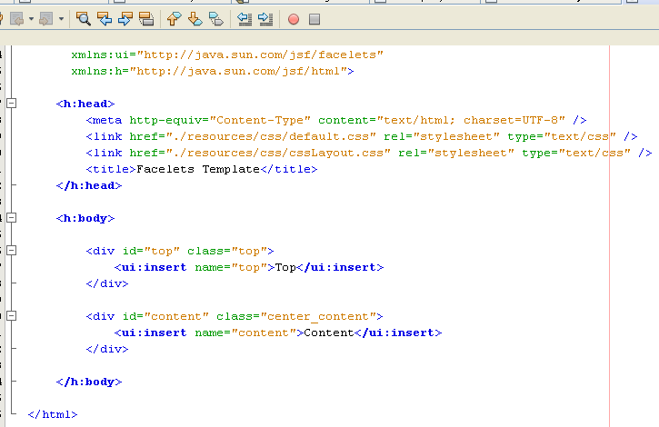Click the Shift Line Left icon
The image size is (659, 427).
click(245, 19)
